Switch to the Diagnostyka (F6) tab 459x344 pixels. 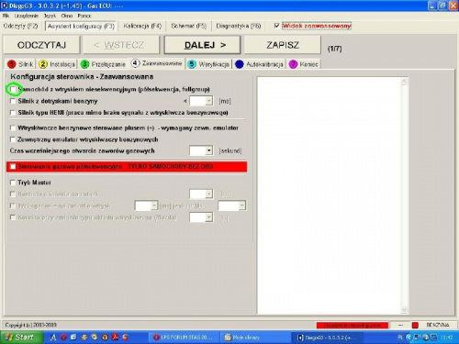point(239,26)
